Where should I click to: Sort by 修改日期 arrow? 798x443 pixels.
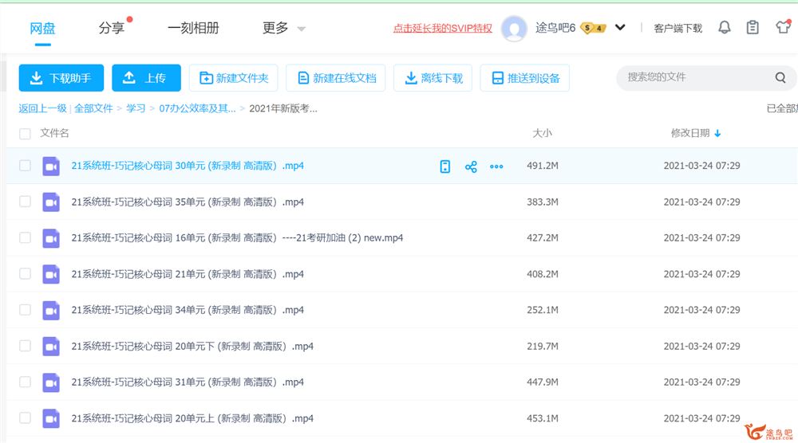point(717,133)
